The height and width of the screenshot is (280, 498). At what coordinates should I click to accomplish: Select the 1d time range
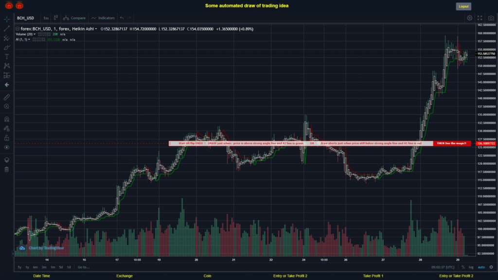coord(69,267)
